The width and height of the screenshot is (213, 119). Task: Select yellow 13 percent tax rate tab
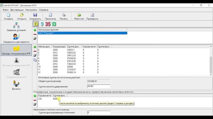[36, 24]
